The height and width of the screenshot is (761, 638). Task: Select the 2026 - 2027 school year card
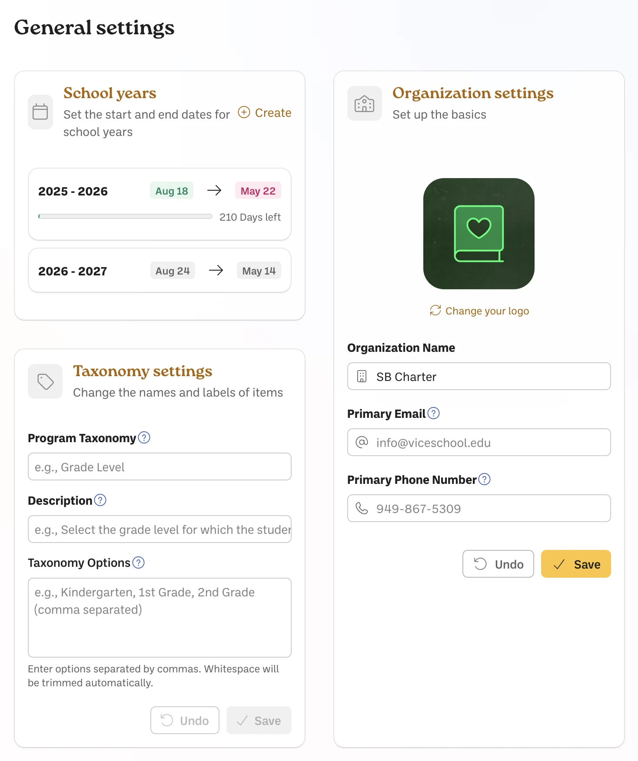point(159,270)
